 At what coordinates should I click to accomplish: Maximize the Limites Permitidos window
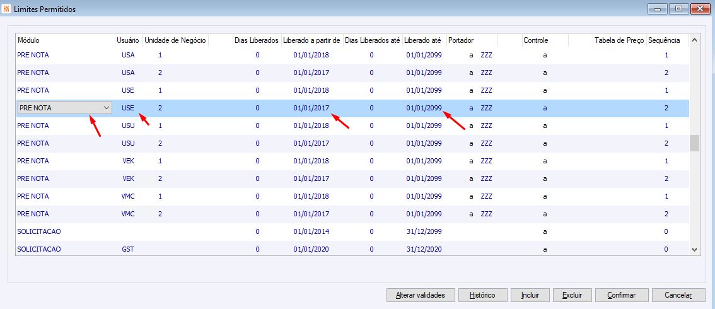pos(679,8)
